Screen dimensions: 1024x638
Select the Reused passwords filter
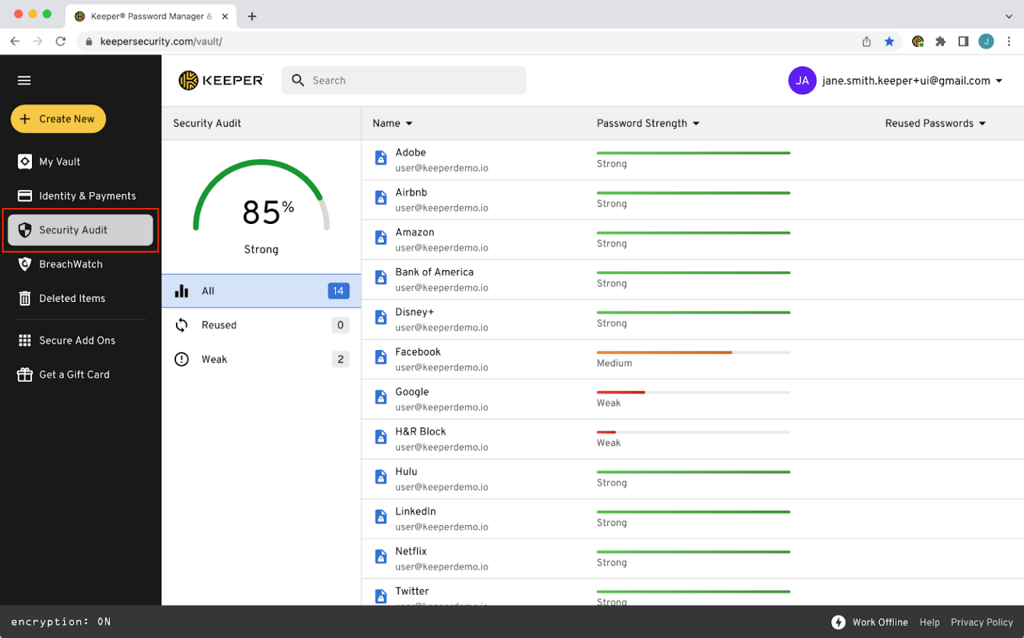[x=261, y=325]
